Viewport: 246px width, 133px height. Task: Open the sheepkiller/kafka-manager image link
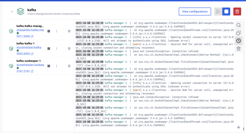point(30,30)
